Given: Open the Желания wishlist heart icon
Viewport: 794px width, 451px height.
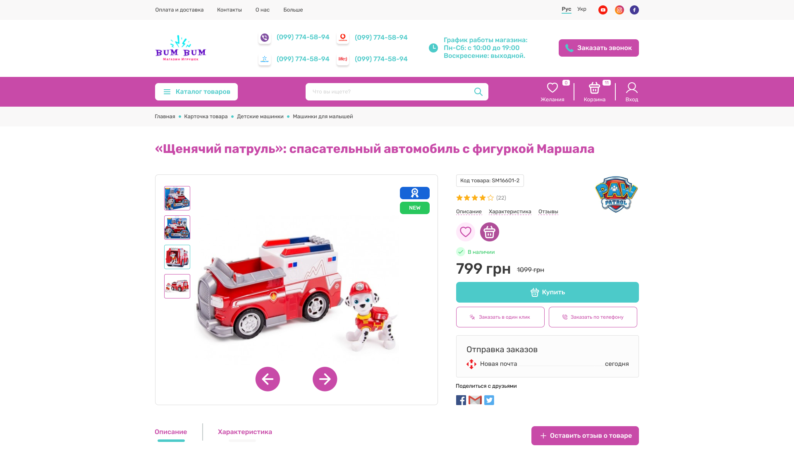Looking at the screenshot, I should 552,88.
